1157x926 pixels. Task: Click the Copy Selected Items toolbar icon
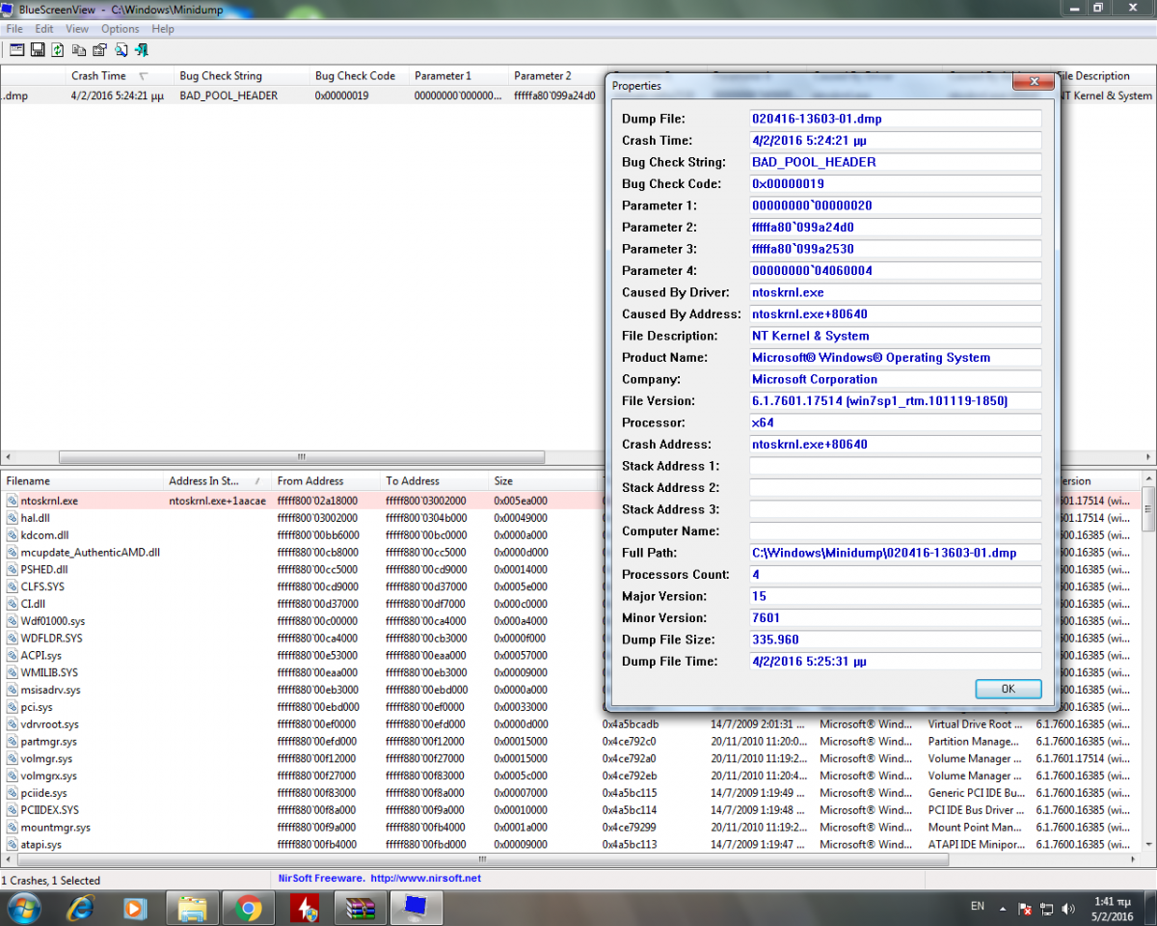(79, 49)
